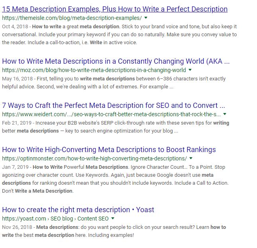This screenshot has width=257, height=248.
Task: Click the green yoast.com URL
Action: point(55,219)
